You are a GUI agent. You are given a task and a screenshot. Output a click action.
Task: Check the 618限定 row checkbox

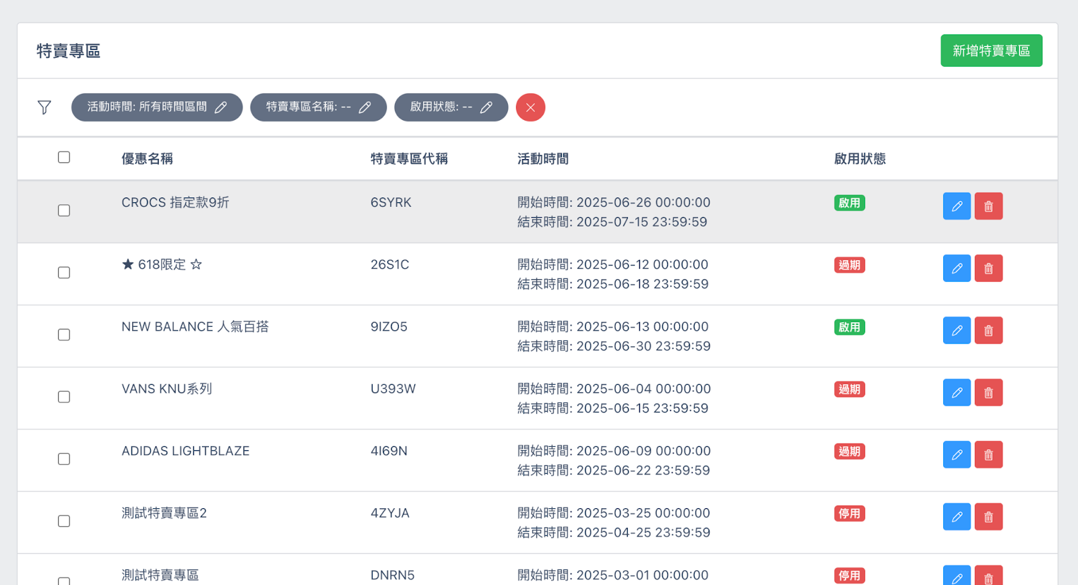coord(64,272)
